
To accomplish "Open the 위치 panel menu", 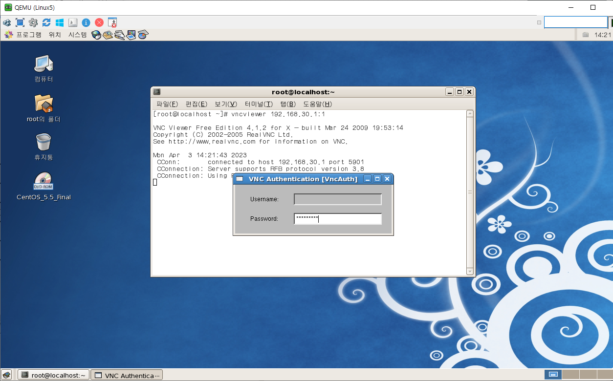I will (x=55, y=35).
